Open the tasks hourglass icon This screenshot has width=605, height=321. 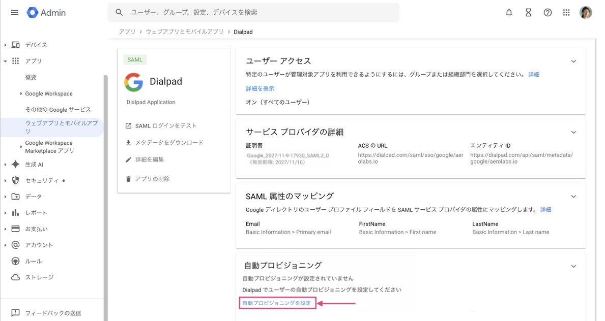point(528,13)
